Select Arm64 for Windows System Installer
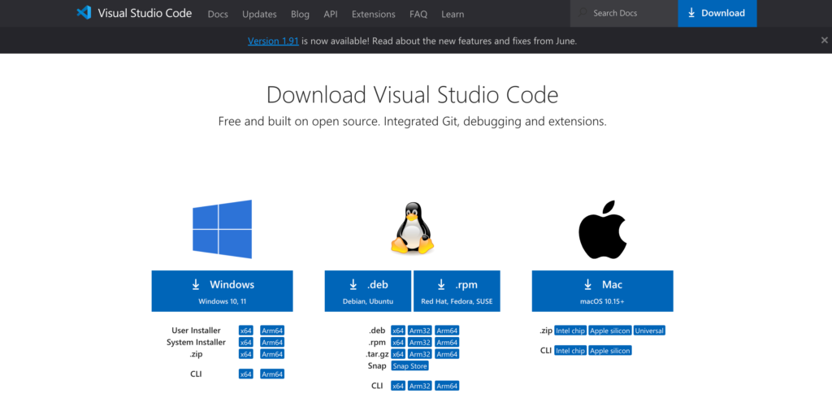Image resolution: width=832 pixels, height=415 pixels. point(272,342)
